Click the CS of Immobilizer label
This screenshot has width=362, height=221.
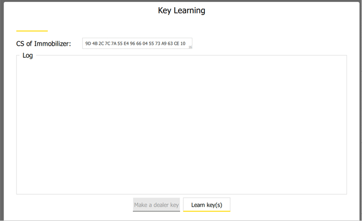(x=43, y=44)
